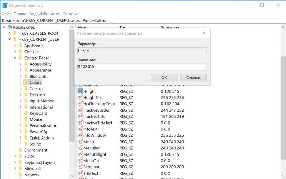Screen dimensions: 286x179
Task: Collapse the HKEY_CURRENT_USER branch
Action: (x=10, y=39)
